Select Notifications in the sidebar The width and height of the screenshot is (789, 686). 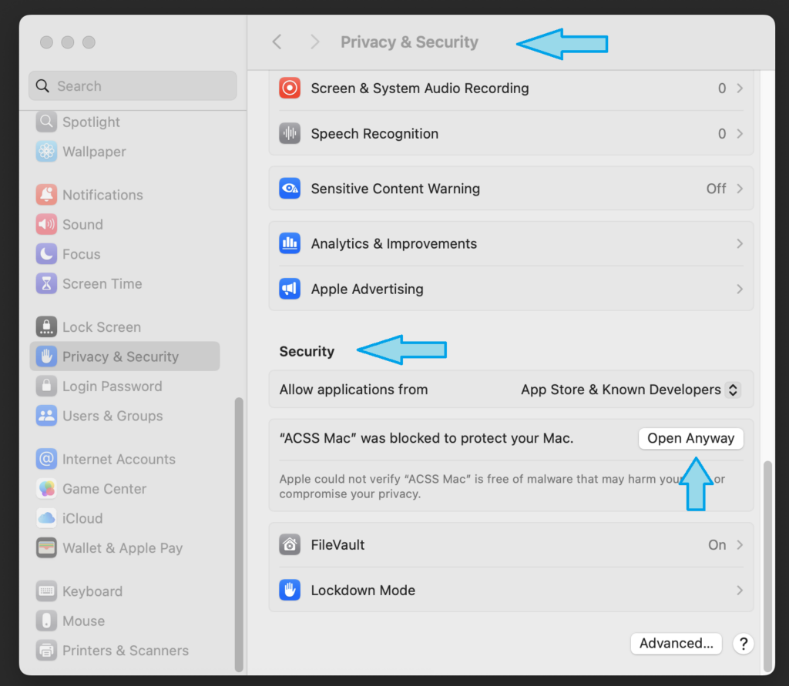coord(102,195)
